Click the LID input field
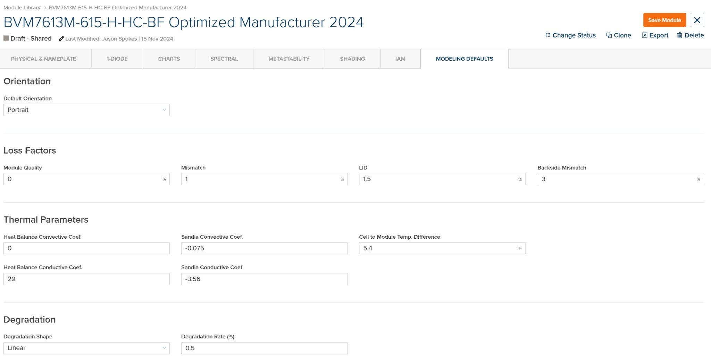The image size is (711, 361). click(442, 179)
